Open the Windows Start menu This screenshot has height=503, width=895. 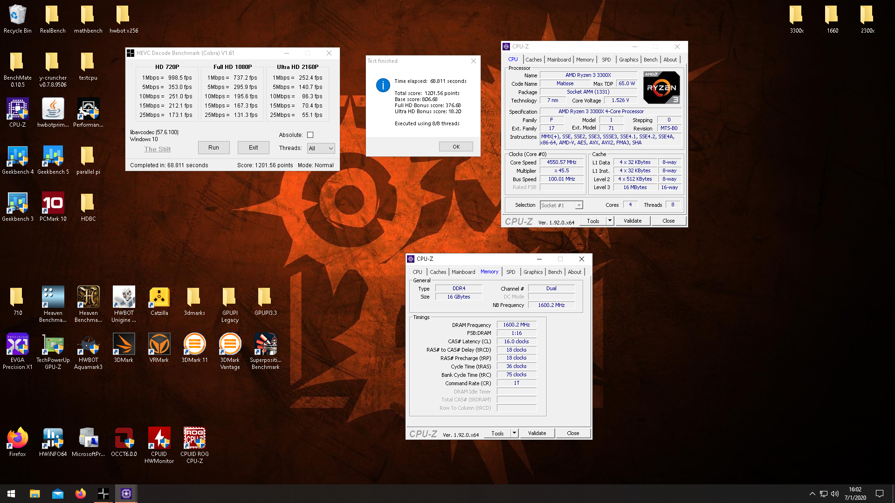point(11,494)
